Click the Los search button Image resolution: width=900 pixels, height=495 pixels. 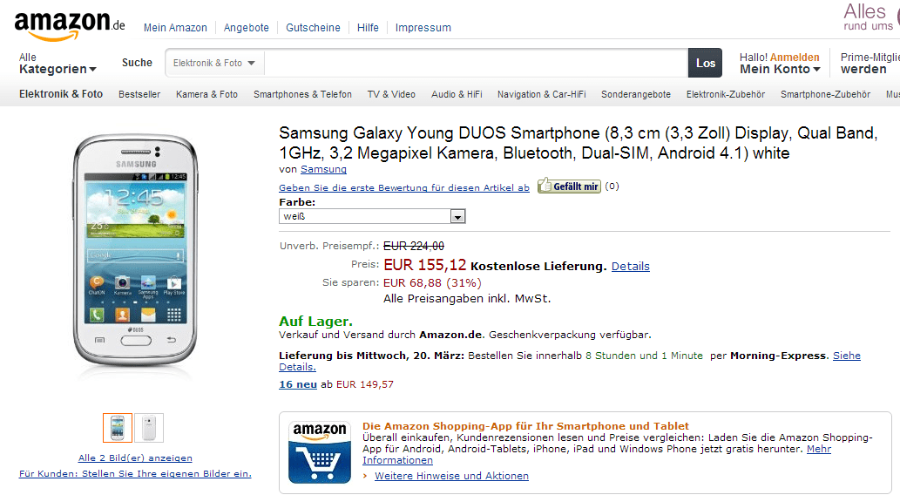click(x=705, y=63)
